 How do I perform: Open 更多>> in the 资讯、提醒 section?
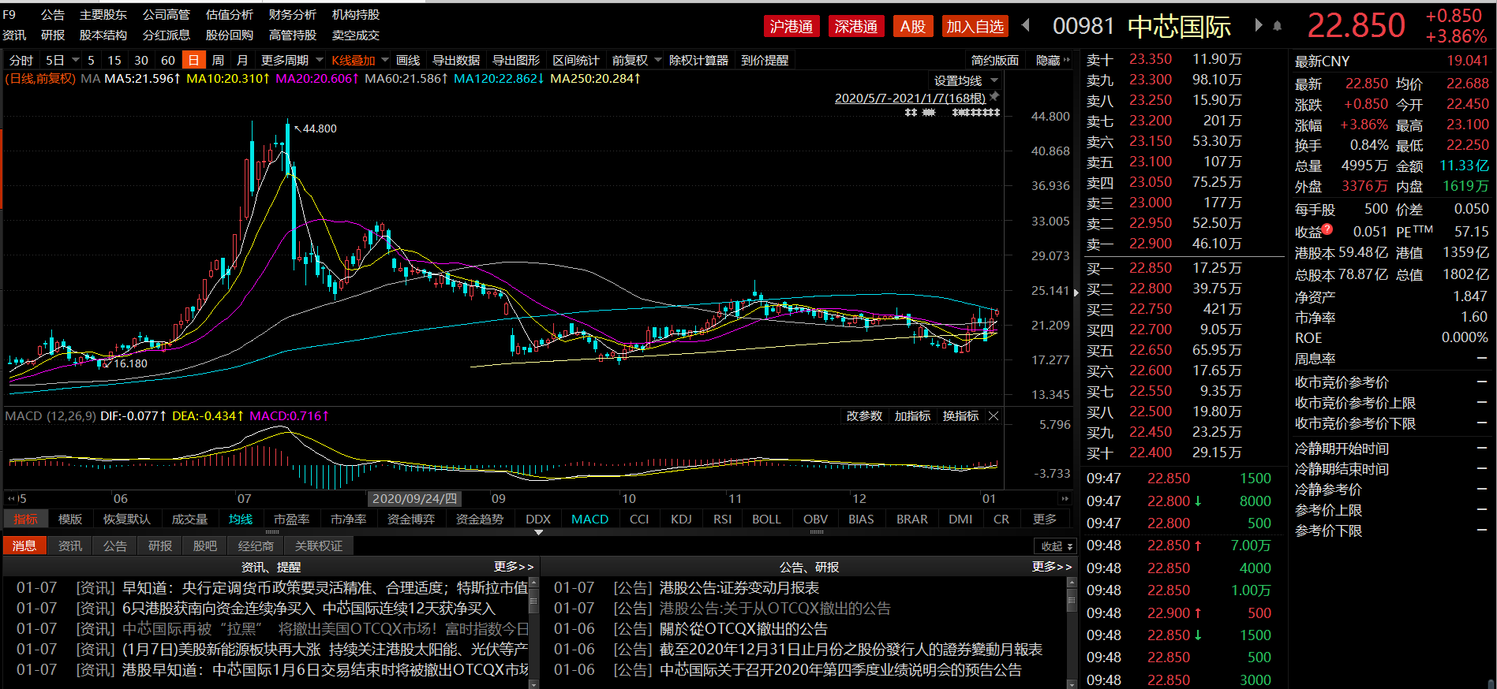pyautogui.click(x=514, y=567)
